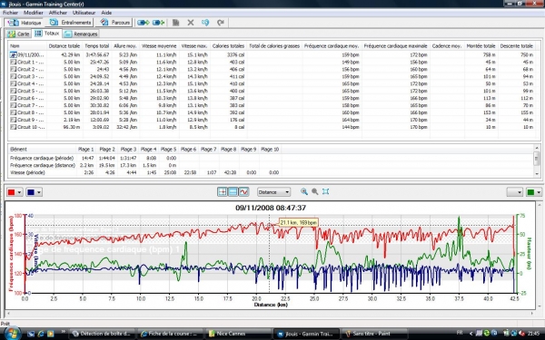Open the Distance axis dropdown
This screenshot has height=340, width=545.
pos(273,192)
